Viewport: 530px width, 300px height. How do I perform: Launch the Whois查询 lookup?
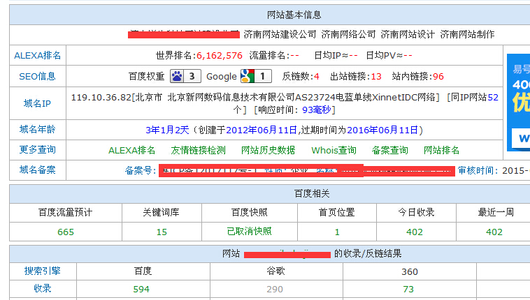click(334, 150)
